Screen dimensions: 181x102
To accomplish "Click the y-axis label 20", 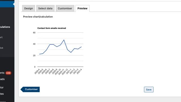I will pos(34,56).
